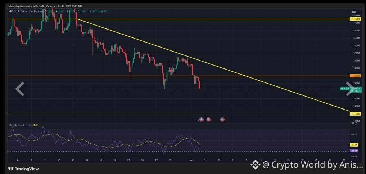The width and height of the screenshot is (366, 174).
Task: Go to the previous image with left chevron
Action: [x=20, y=89]
